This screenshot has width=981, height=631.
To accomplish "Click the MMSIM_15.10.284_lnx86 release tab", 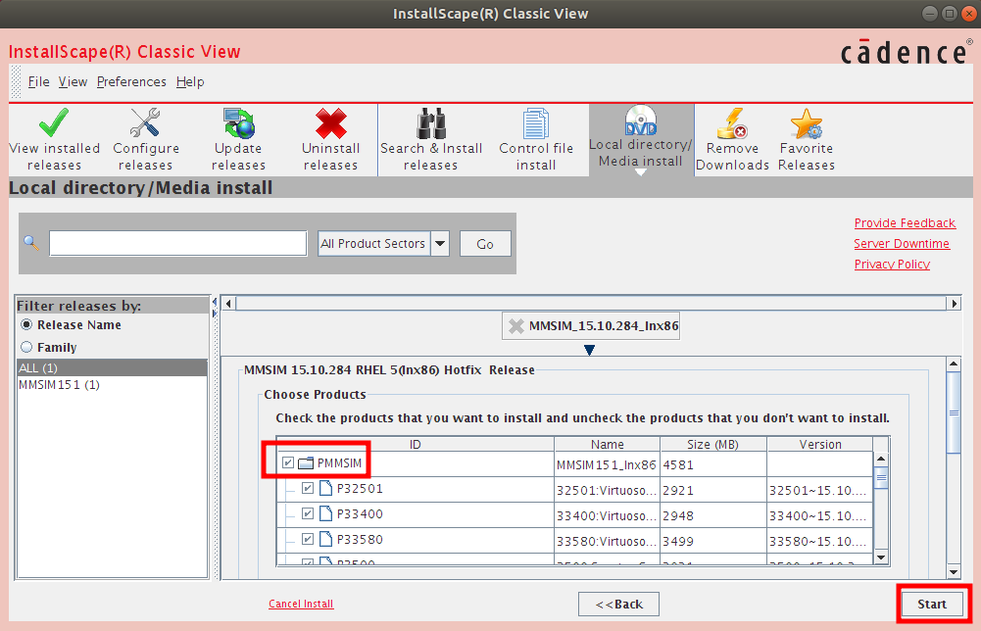I will (591, 326).
